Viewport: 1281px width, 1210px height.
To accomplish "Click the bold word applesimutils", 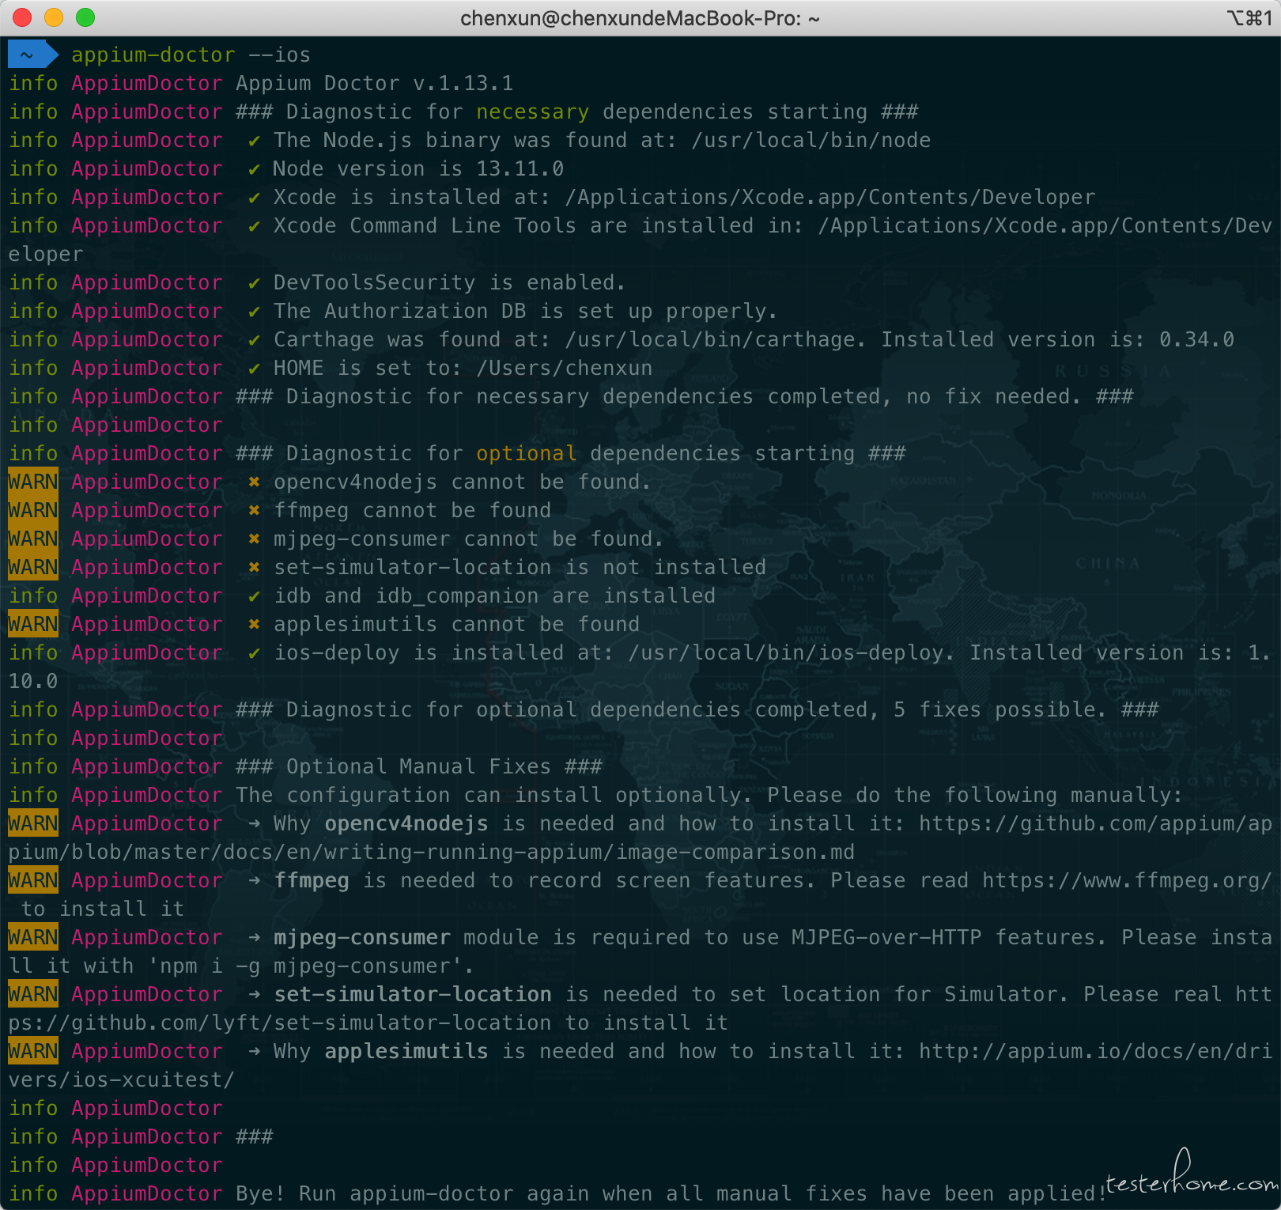I will click(x=406, y=1051).
